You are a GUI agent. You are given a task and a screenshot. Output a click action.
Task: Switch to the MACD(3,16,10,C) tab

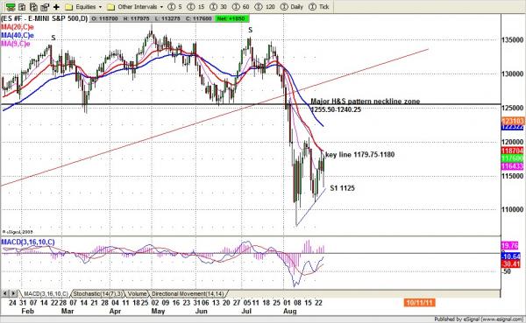coord(46,294)
